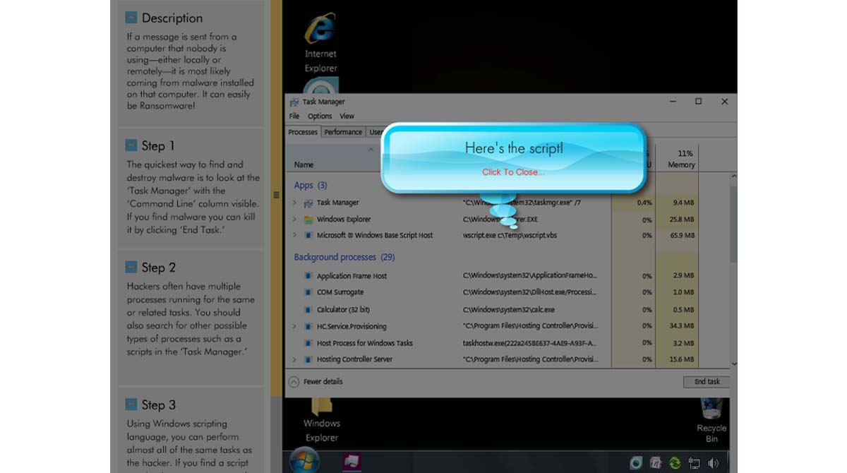
Task: Open the Options menu in Task Manager
Action: click(x=320, y=116)
